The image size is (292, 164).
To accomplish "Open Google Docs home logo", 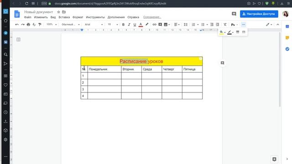I will point(17,14).
